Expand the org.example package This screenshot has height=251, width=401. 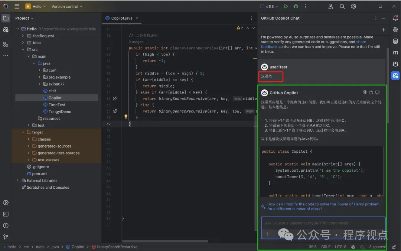[39, 77]
